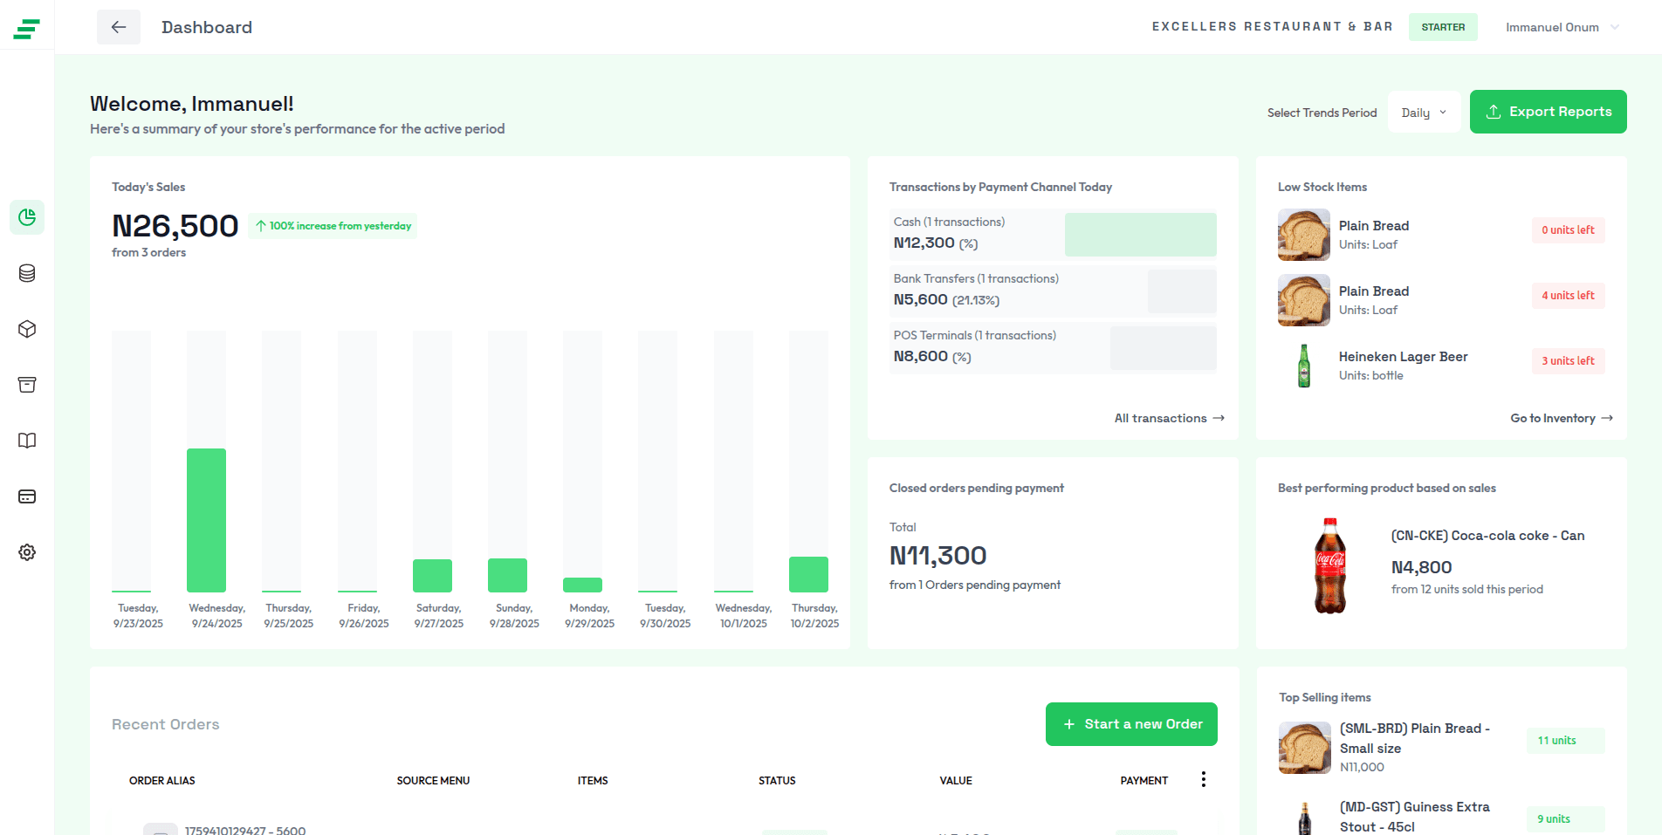Viewport: 1662px width, 835px height.
Task: Click the VALUE column header
Action: click(956, 781)
